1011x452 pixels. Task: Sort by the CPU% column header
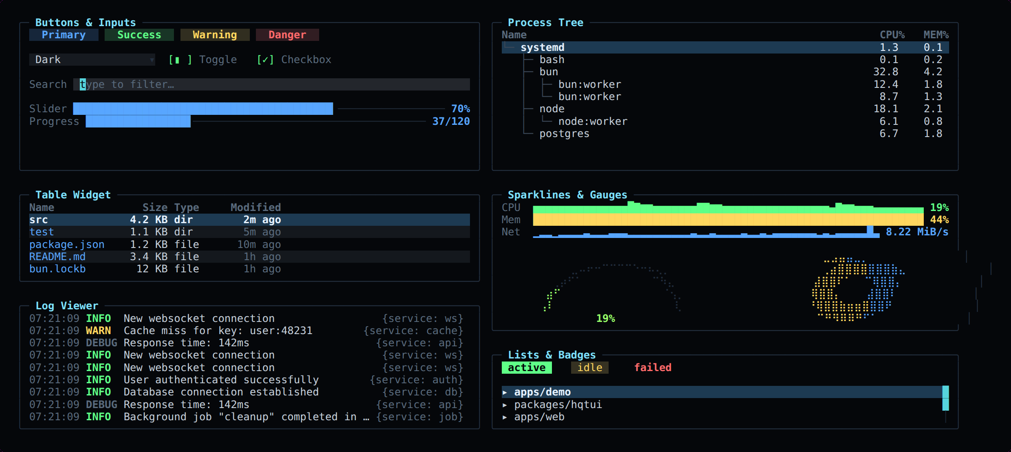(x=892, y=35)
